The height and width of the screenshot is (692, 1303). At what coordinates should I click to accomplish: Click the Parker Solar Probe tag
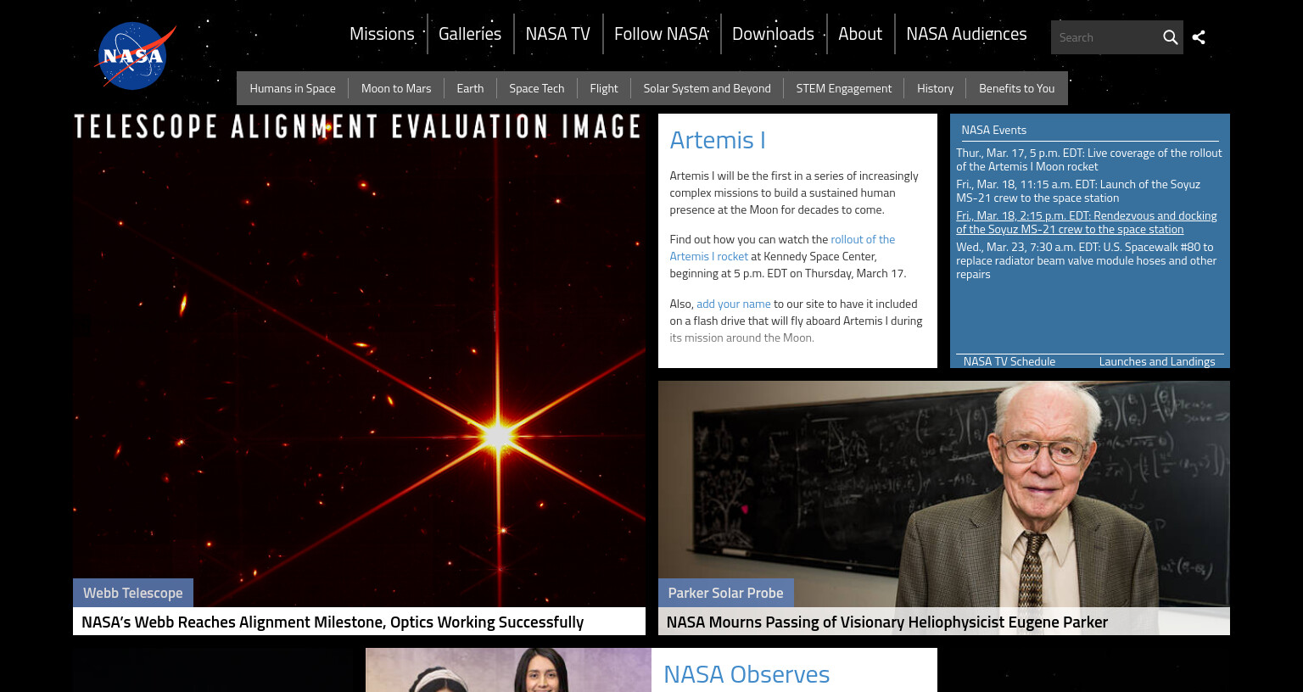(725, 593)
